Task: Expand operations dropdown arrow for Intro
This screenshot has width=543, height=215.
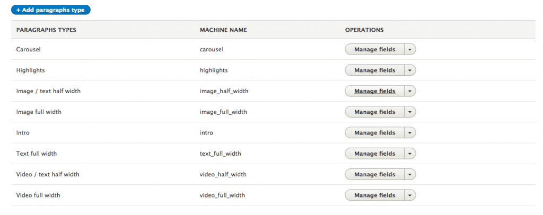Action: coord(410,133)
